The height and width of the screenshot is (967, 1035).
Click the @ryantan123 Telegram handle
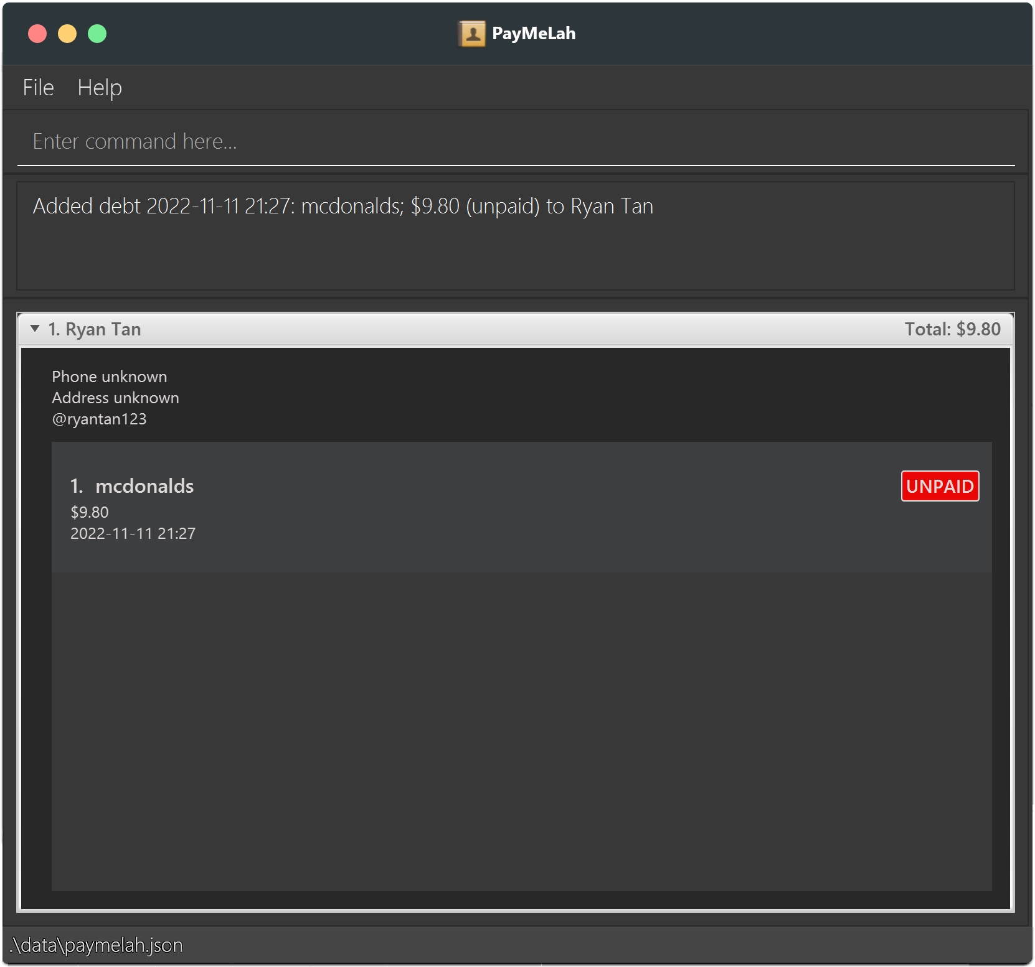click(99, 419)
